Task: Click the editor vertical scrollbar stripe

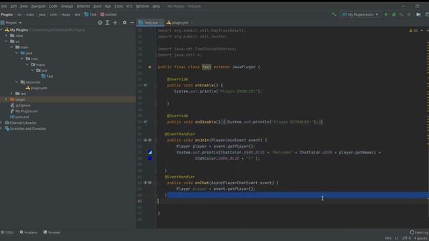Action: coord(428,129)
